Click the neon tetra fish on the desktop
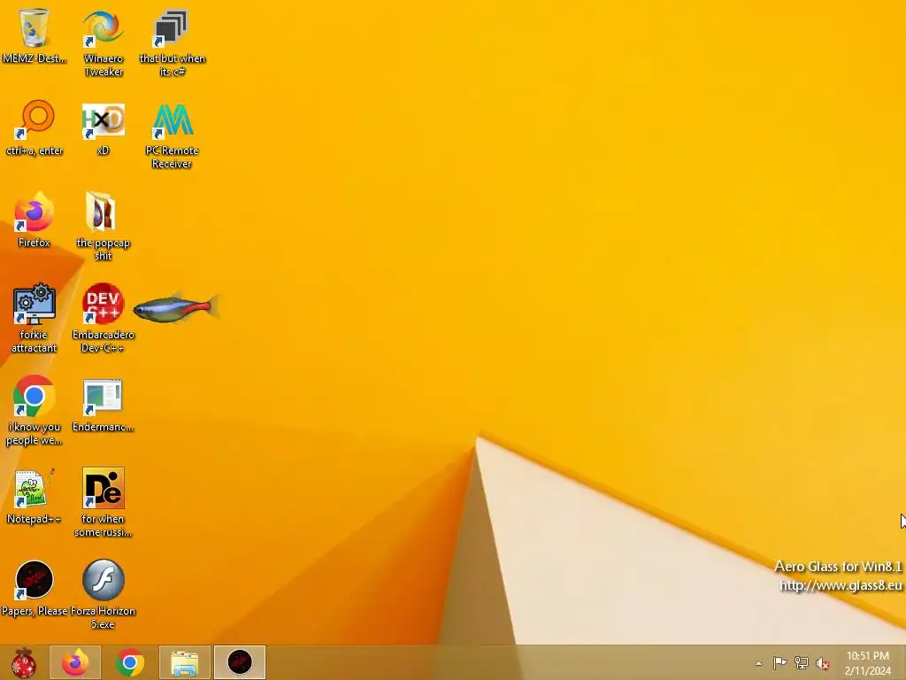This screenshot has width=906, height=680. coord(176,307)
